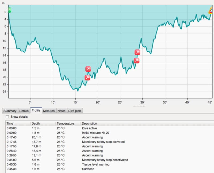Sort table by Depth column header

pyautogui.click(x=43, y=124)
